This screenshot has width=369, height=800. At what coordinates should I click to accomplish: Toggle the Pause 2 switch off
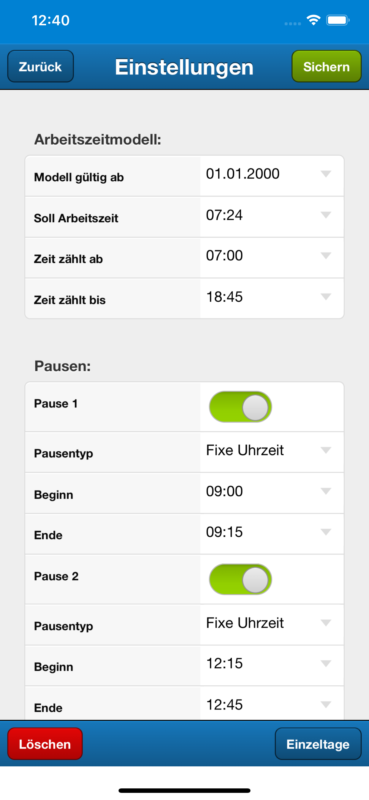240,579
